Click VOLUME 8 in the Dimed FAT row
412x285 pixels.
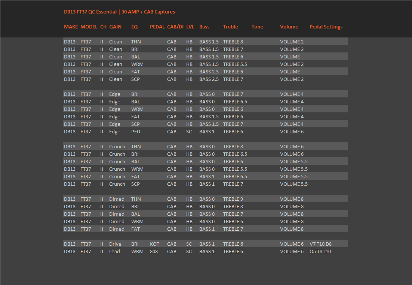click(x=292, y=229)
